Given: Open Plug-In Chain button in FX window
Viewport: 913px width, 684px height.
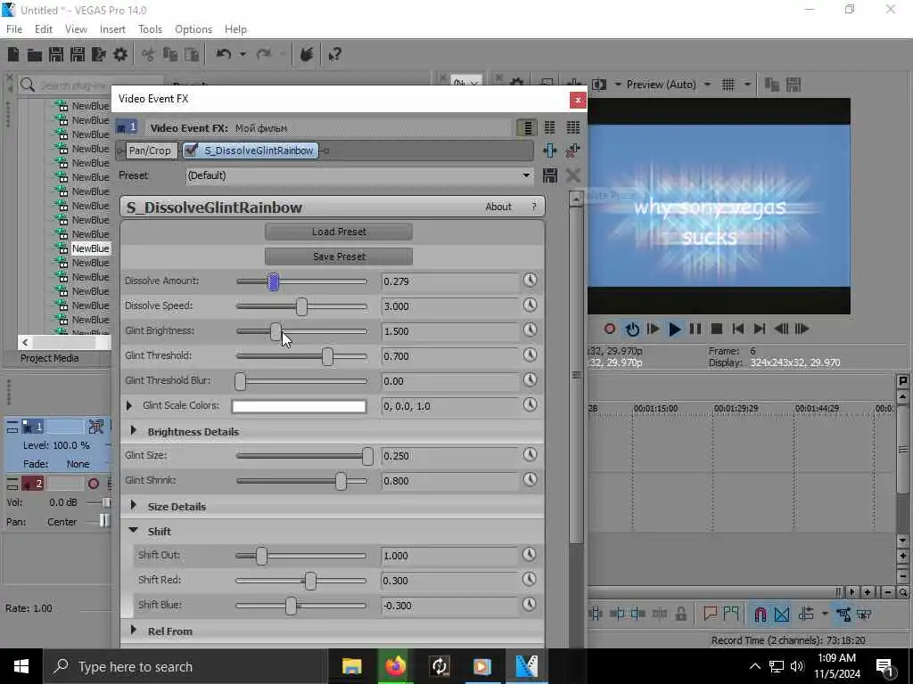Looking at the screenshot, I should 549,151.
